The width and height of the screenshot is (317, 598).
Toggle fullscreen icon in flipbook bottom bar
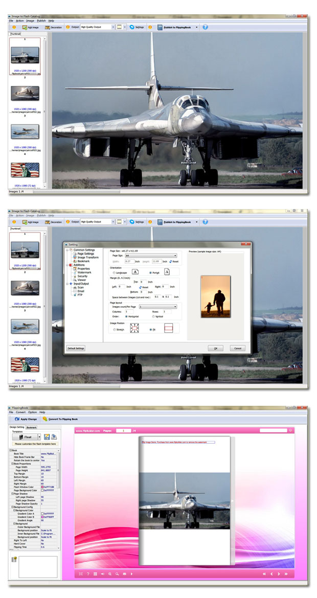pyautogui.click(x=80, y=573)
